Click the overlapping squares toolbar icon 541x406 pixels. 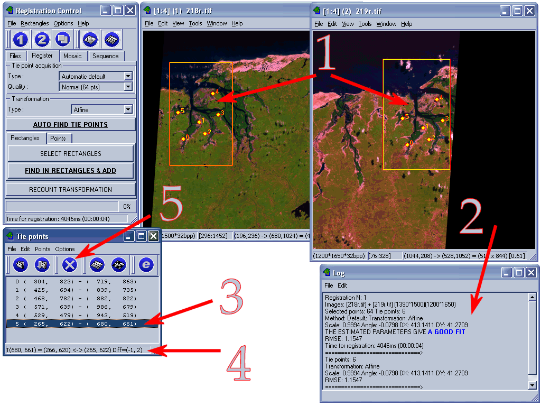point(63,40)
